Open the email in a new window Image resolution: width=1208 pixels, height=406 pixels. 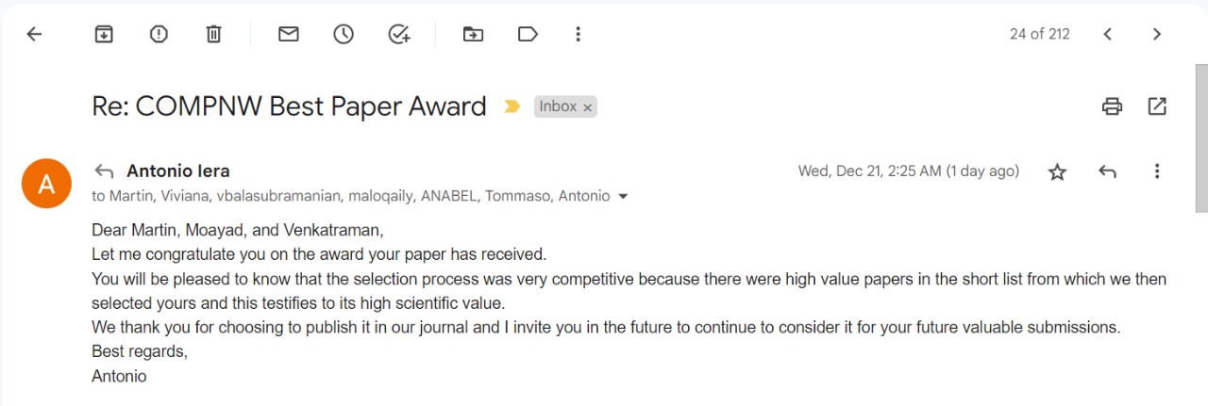click(1157, 106)
